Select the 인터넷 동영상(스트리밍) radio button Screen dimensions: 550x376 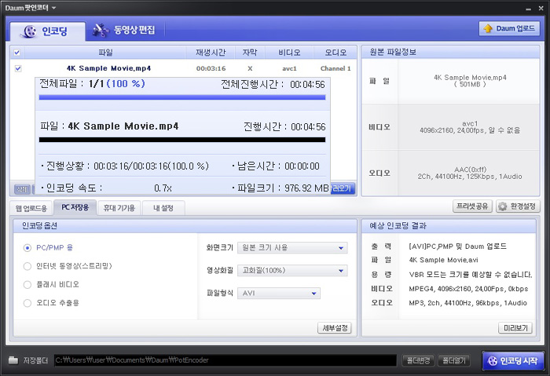pos(27,266)
